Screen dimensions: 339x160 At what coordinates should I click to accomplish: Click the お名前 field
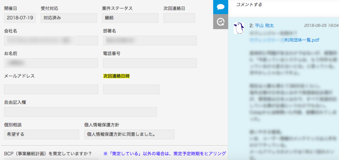pyautogui.click(x=51, y=63)
